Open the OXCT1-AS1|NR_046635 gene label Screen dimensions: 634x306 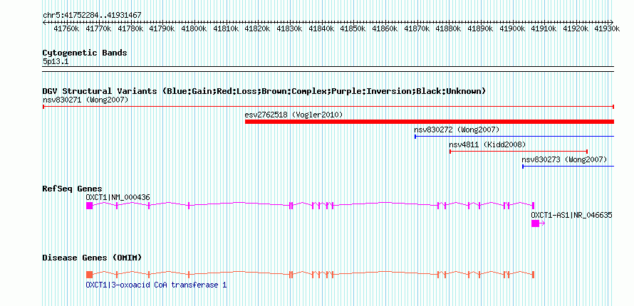pos(571,215)
